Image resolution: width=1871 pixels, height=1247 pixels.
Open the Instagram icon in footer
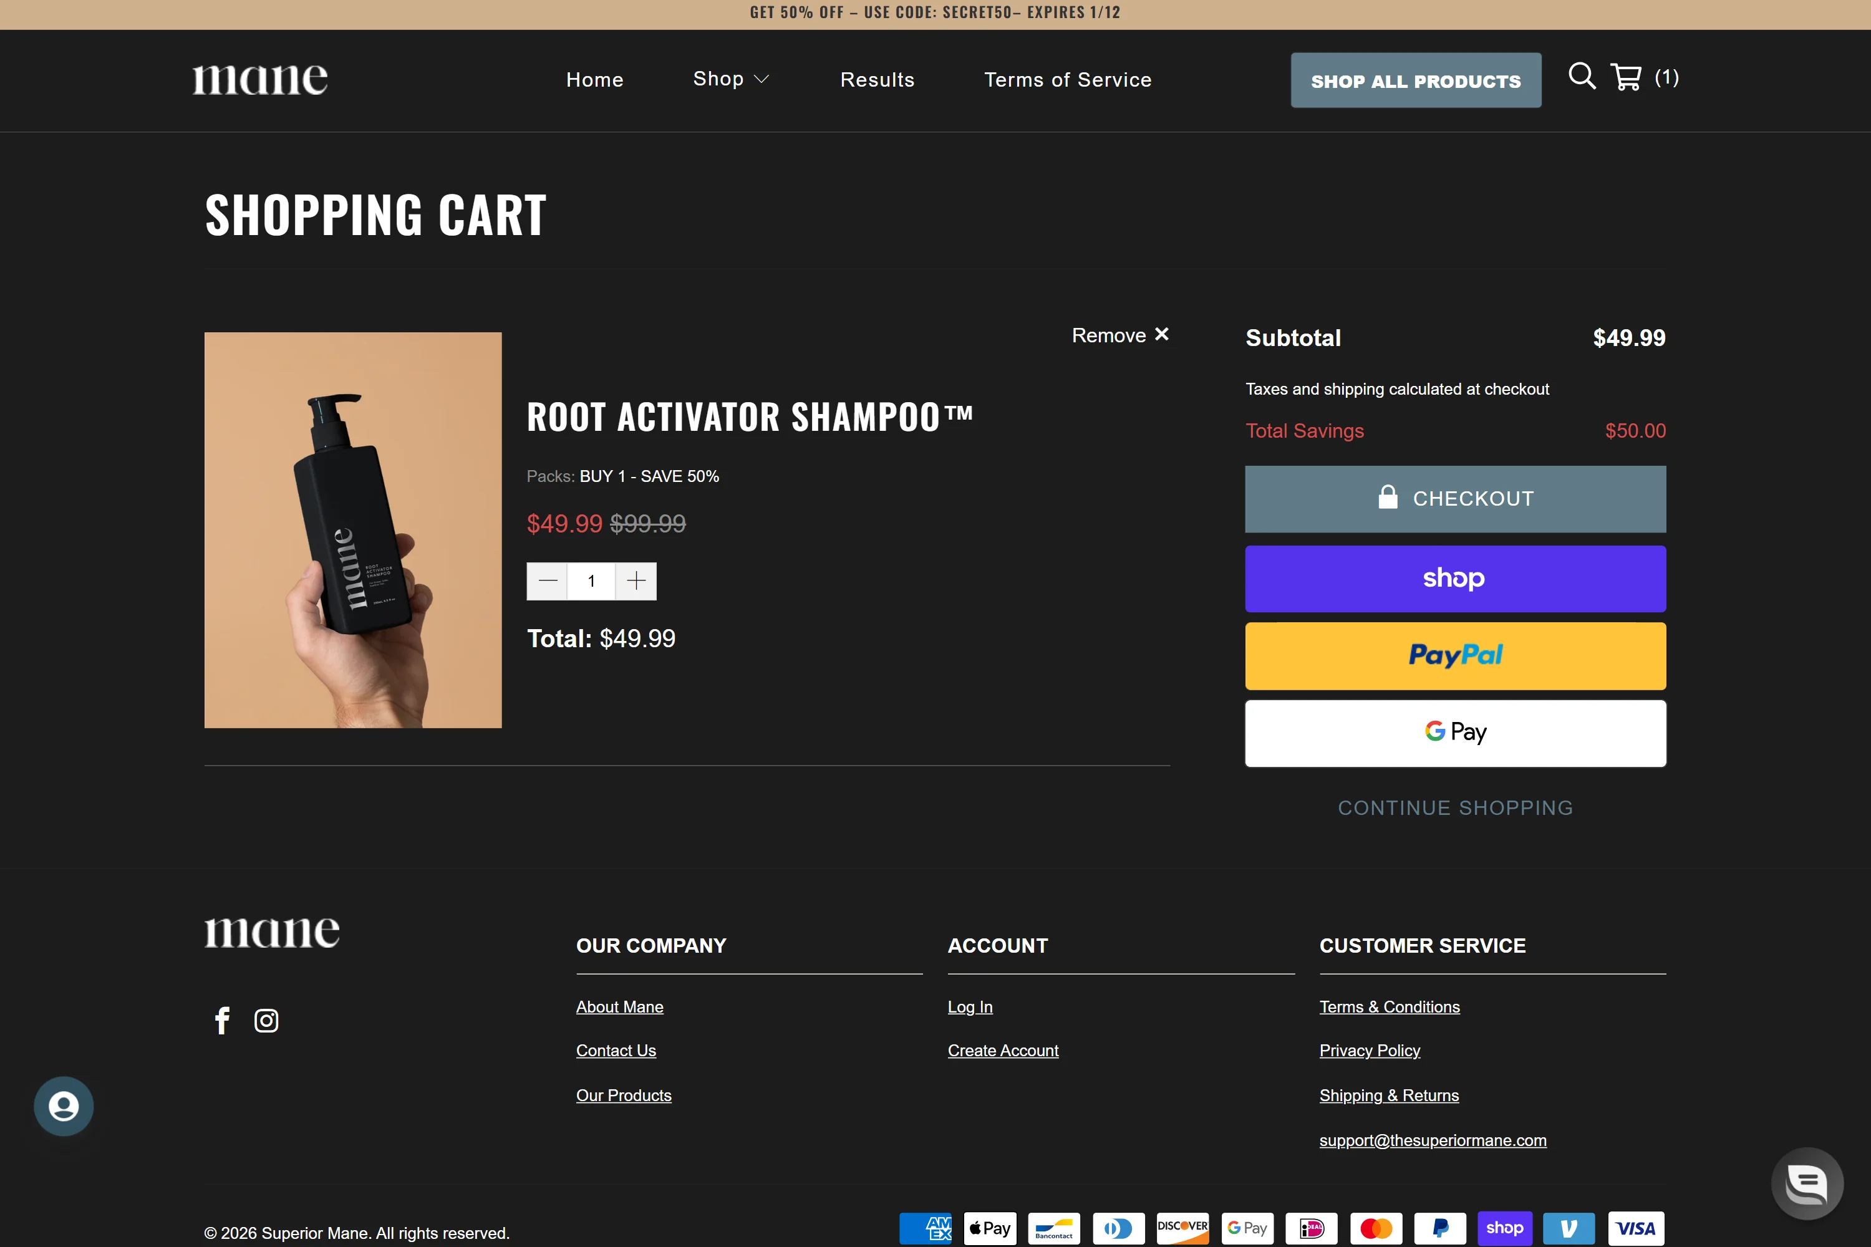pyautogui.click(x=266, y=1020)
